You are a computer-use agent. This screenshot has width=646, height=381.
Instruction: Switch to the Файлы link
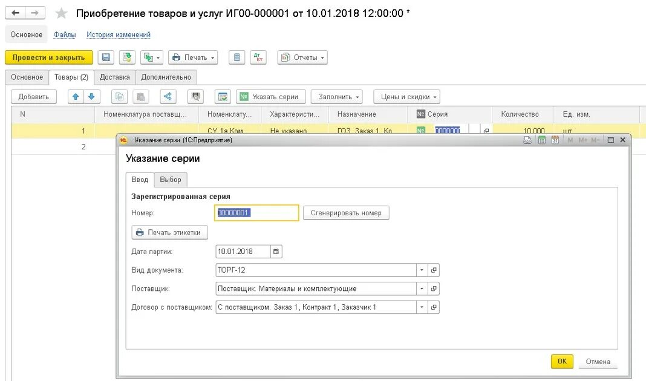[x=65, y=34]
